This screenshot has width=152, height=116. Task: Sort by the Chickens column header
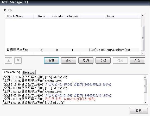[x=73, y=16]
